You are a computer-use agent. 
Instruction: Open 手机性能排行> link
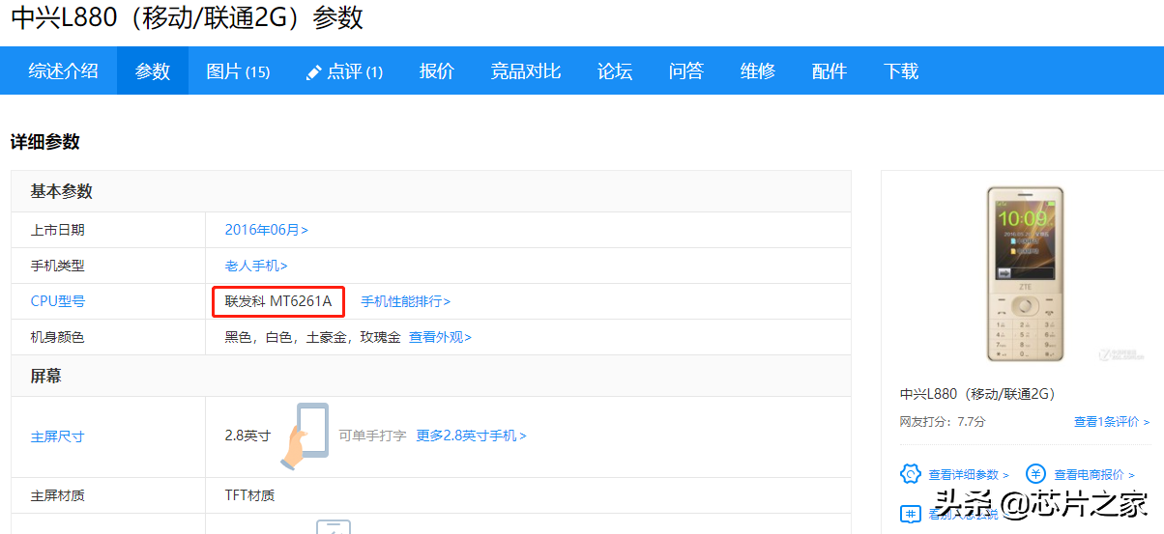(x=406, y=301)
